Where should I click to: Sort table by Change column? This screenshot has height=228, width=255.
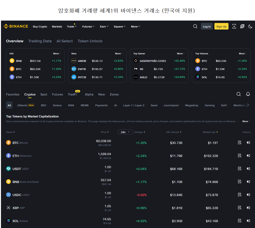140,132
